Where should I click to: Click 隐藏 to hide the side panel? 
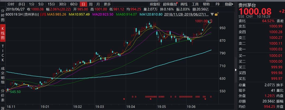[229, 4]
